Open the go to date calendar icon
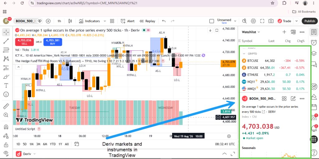 [77, 144]
